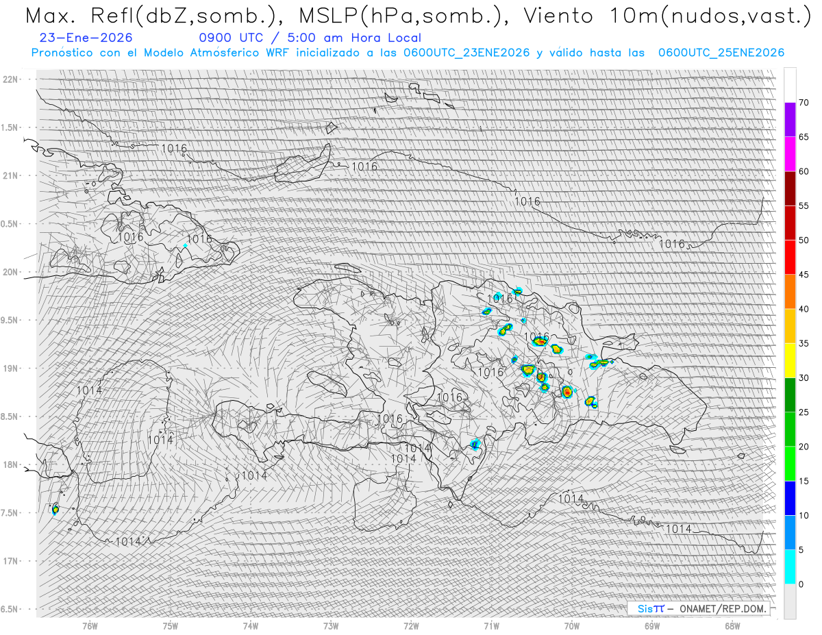The width and height of the screenshot is (822, 635).
Task: Click the 55 value on the color scale
Action: click(x=804, y=206)
